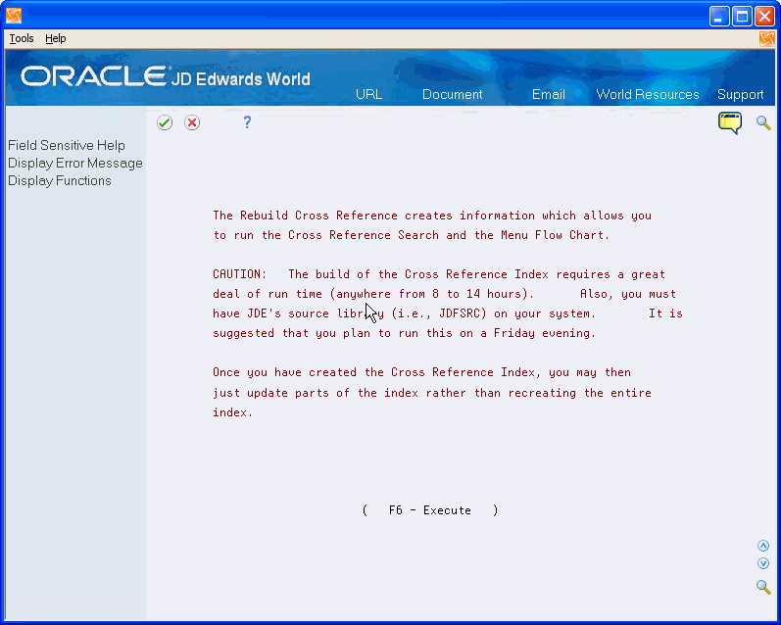Image resolution: width=781 pixels, height=625 pixels.
Task: Minimize the window
Action: (x=718, y=17)
